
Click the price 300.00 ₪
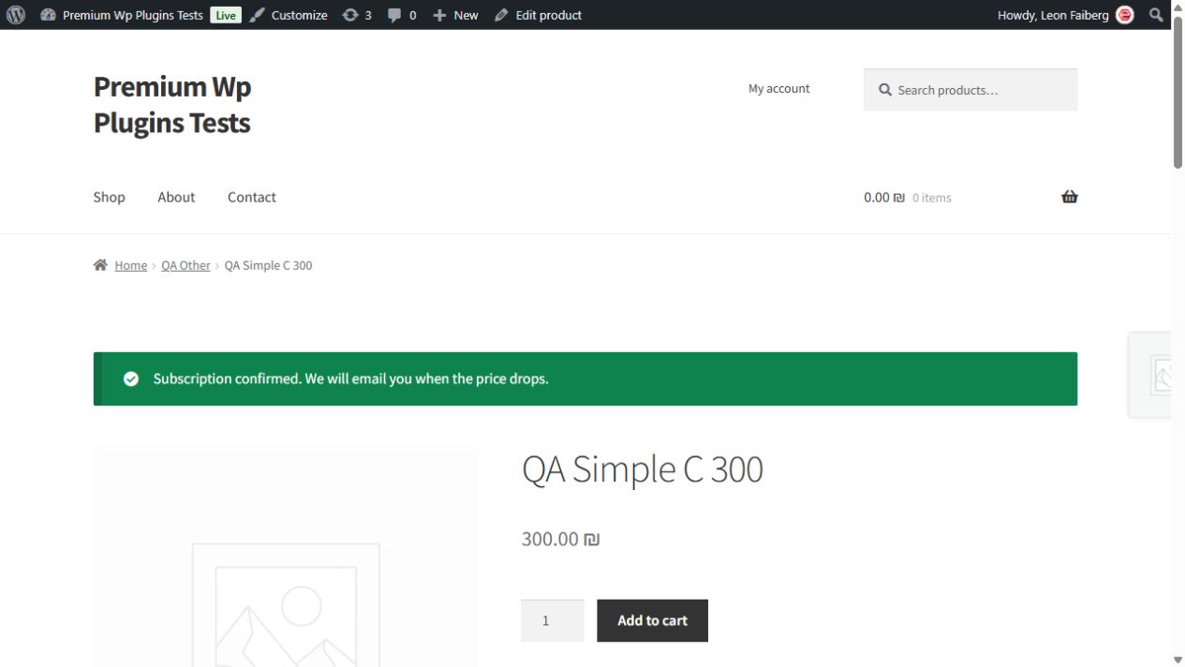click(560, 539)
